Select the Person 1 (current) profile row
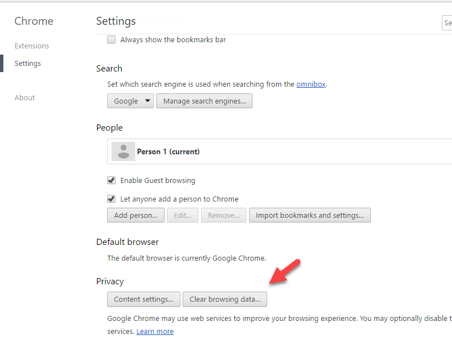This screenshot has height=344, width=452. [280, 151]
